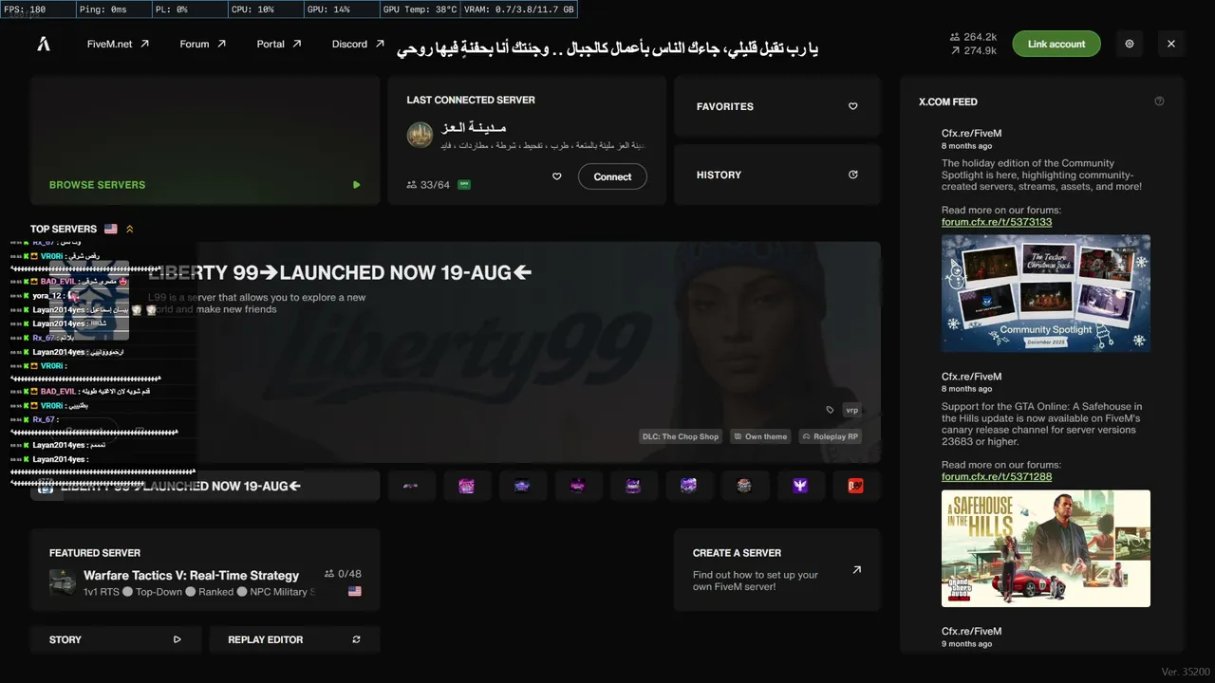
Task: Click the Own theme tag
Action: pyautogui.click(x=759, y=436)
